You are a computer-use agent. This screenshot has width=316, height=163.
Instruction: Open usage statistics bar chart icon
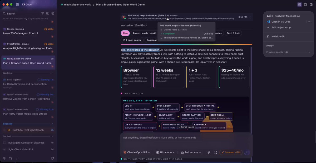17,158
